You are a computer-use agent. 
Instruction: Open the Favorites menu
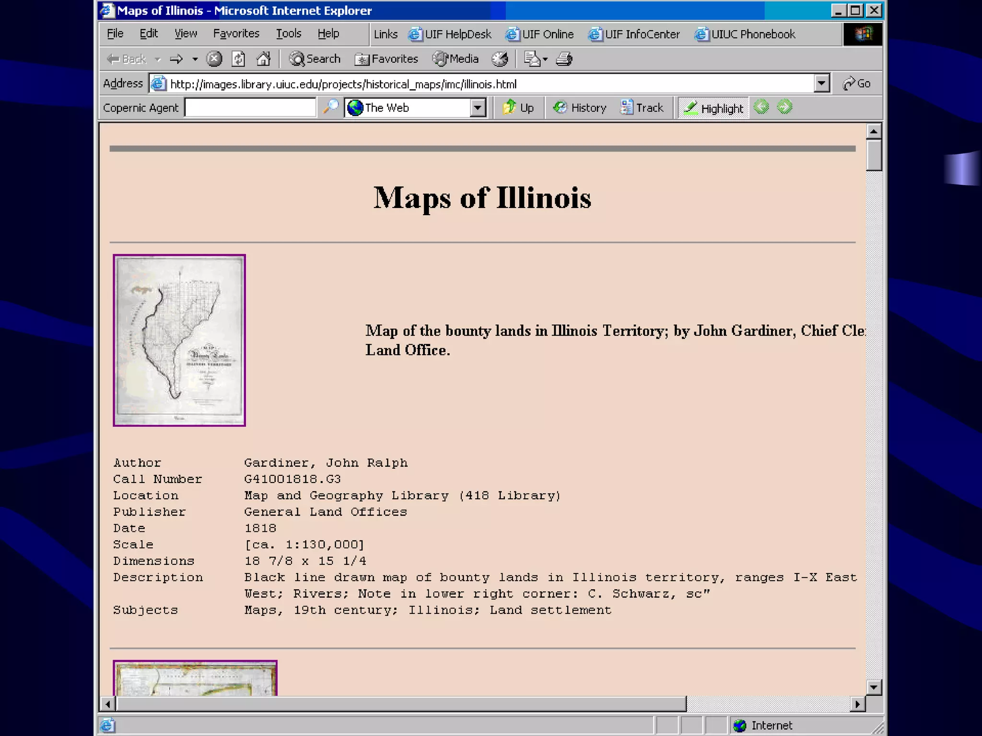236,34
